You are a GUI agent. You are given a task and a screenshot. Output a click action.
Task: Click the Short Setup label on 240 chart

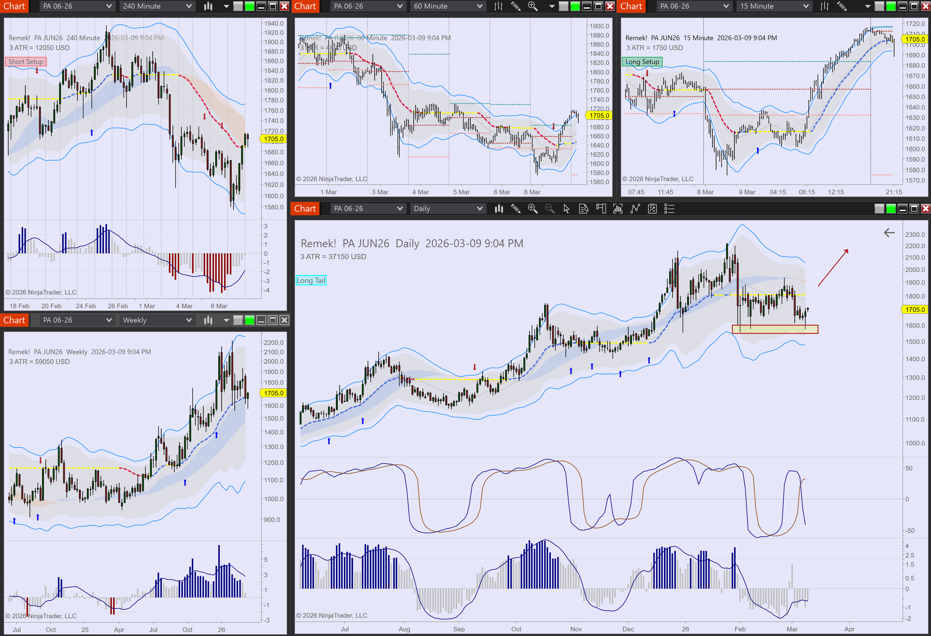(x=26, y=62)
